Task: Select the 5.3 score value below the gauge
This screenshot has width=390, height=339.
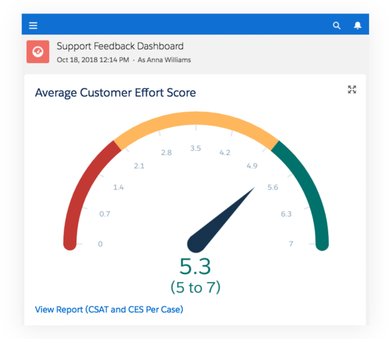Action: click(195, 267)
